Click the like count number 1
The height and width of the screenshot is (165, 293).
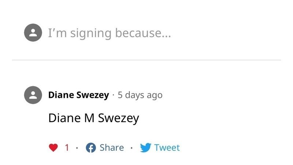point(67,148)
